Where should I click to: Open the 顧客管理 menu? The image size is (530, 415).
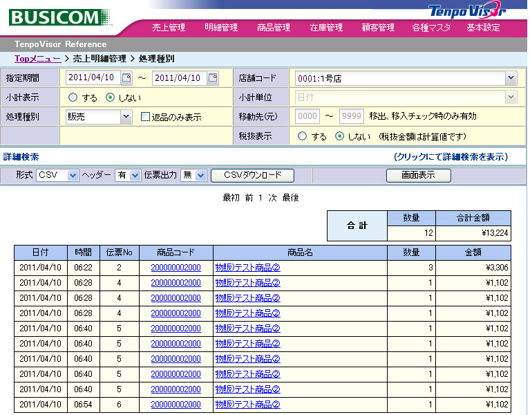point(378,28)
